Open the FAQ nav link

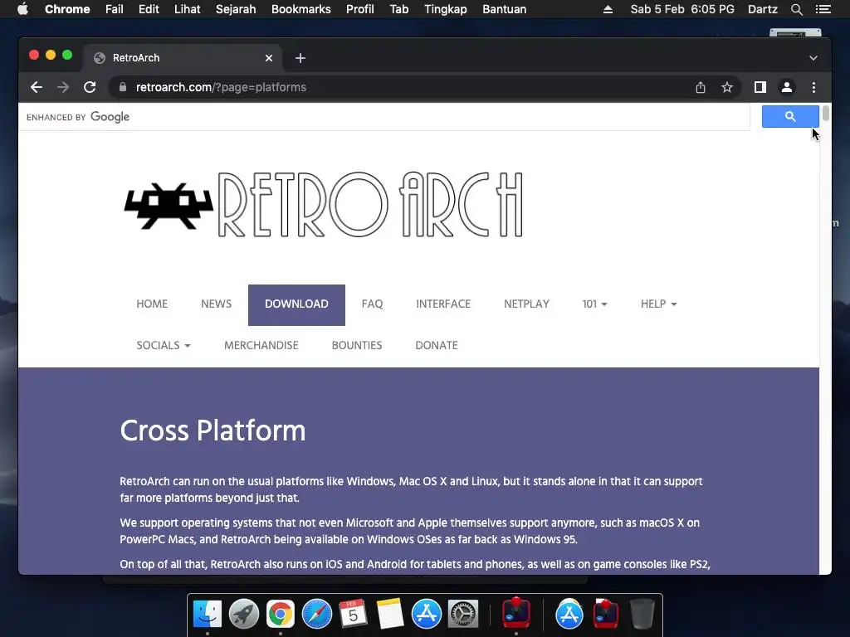(373, 304)
